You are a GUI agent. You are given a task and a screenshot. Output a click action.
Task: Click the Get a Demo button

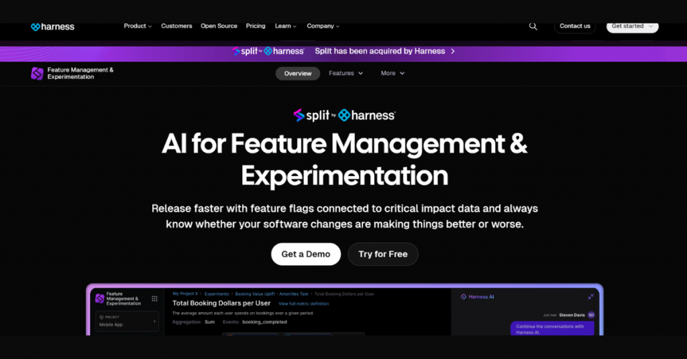(306, 254)
